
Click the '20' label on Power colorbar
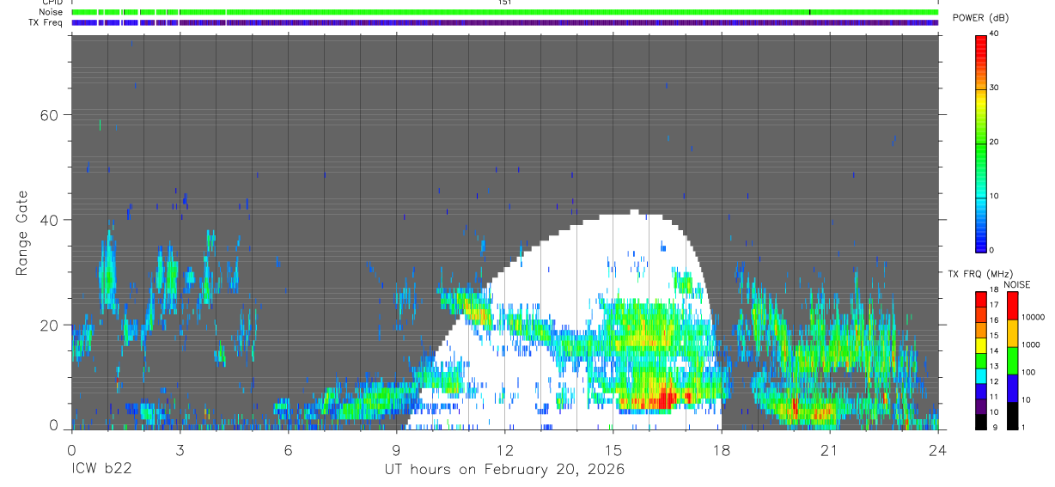995,143
